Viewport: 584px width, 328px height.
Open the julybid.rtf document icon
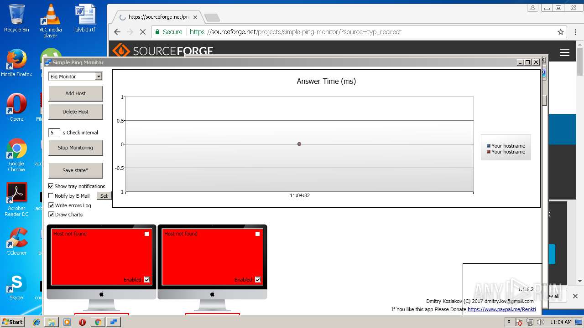85,18
